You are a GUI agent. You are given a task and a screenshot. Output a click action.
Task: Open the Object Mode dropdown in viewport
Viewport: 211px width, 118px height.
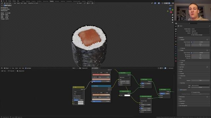[x=8, y=3]
